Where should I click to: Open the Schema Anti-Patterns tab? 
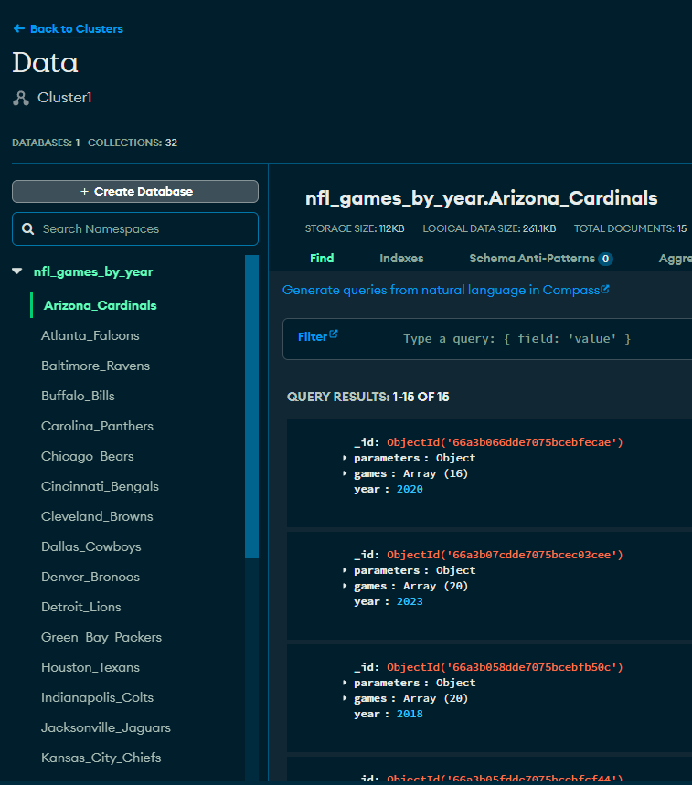[532, 259]
